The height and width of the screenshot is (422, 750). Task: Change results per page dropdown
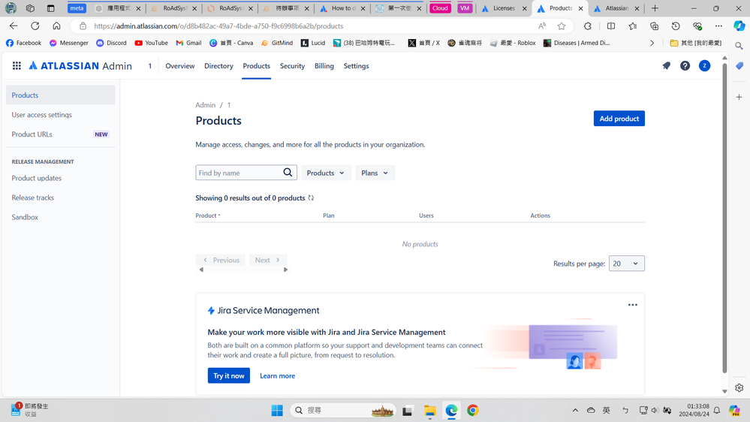[627, 263]
